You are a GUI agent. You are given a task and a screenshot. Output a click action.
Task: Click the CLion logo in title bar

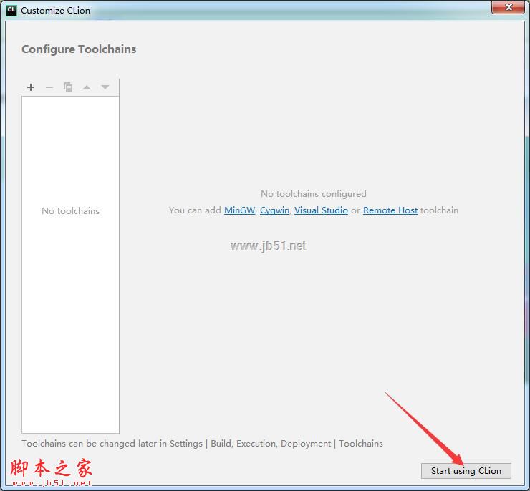[11, 11]
